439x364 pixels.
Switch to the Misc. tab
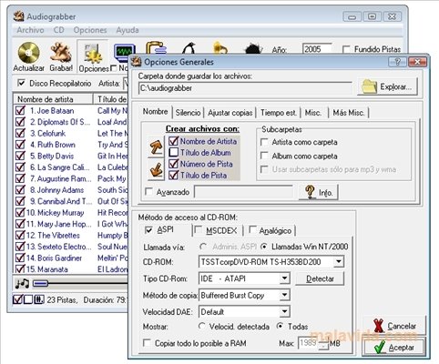click(313, 113)
